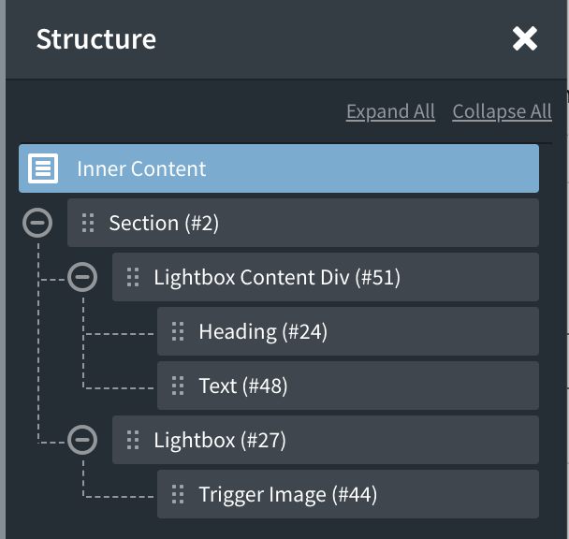Click drag handle on Trigger Image (#44)
569x539 pixels.
point(178,494)
